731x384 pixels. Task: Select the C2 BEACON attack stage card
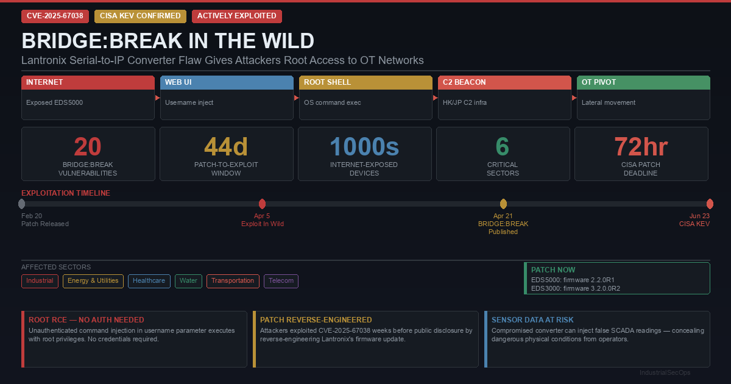tap(504, 98)
